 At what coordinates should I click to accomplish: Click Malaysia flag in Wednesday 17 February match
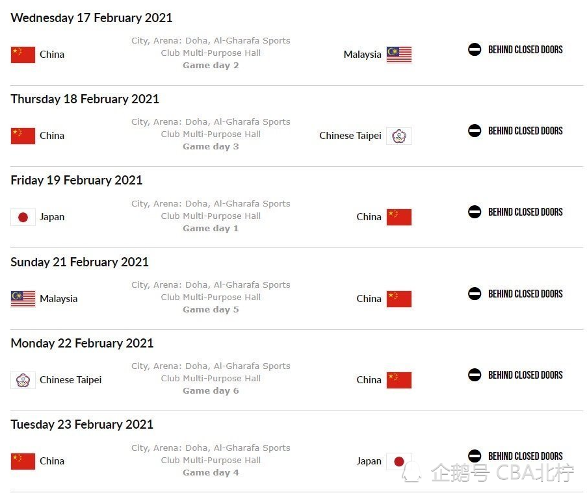[x=399, y=55]
